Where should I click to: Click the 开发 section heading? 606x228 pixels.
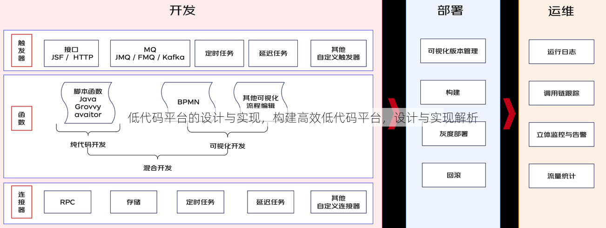click(182, 10)
